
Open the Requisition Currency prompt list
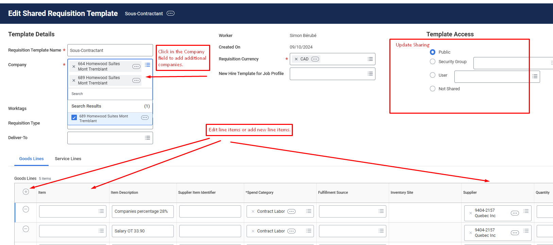(x=370, y=59)
